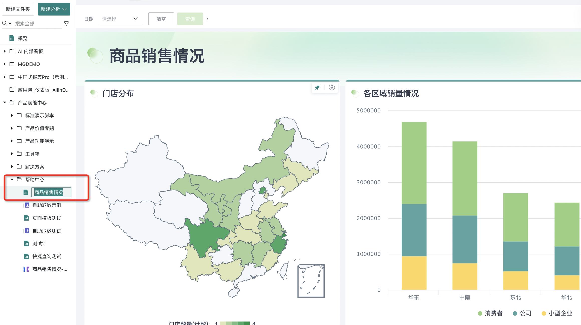Open 快捷查询测试 dashboard
Viewport: 581px width, 325px height.
[47, 256]
